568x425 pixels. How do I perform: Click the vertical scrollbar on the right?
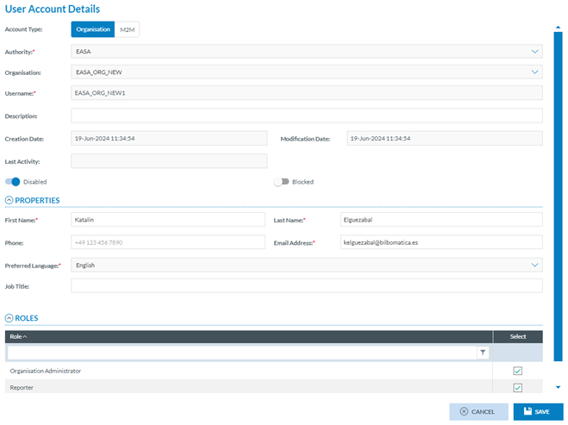(558, 172)
